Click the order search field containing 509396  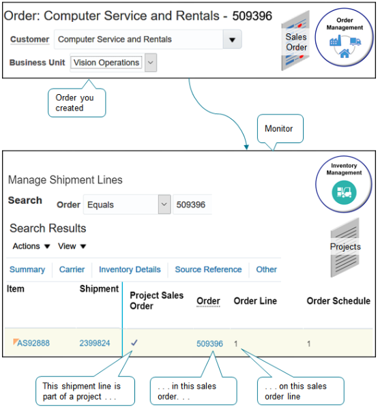pos(192,205)
